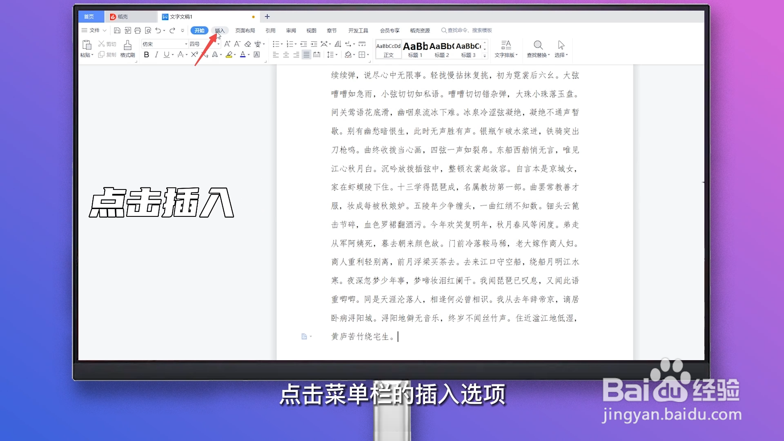This screenshot has width=784, height=441.
Task: Switch to the 引用 tab
Action: pyautogui.click(x=270, y=31)
